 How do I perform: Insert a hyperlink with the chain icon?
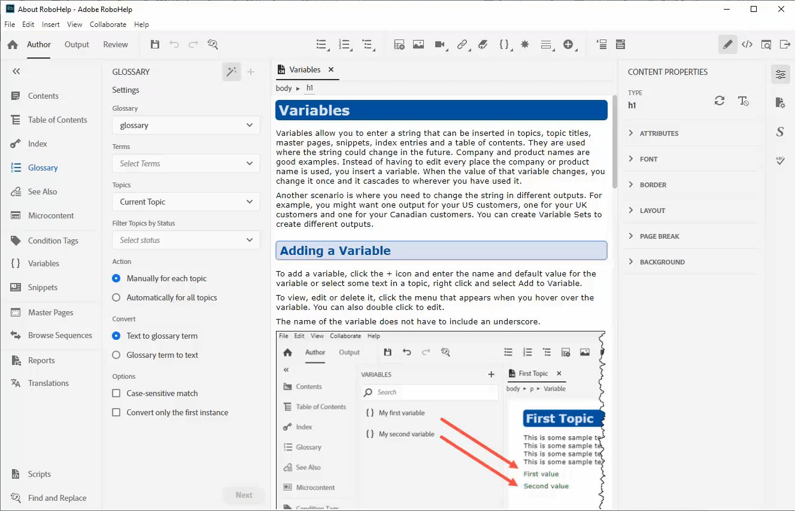tap(462, 44)
